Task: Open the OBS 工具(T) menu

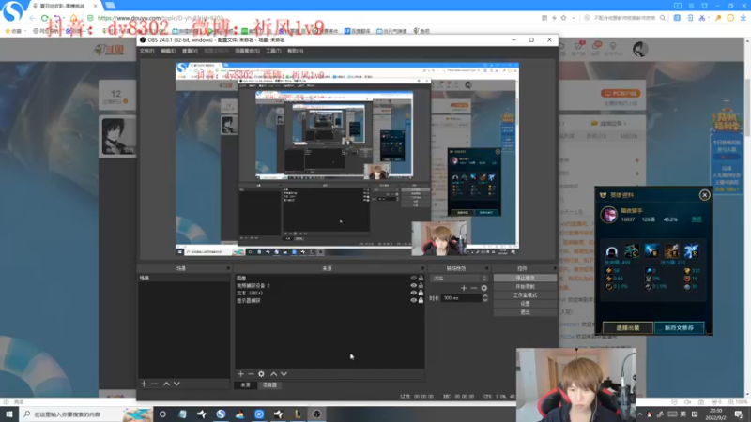Action: (273, 51)
